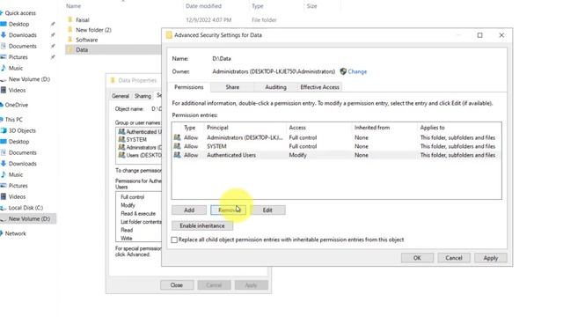Select Quick access in the navigation pane
The height and width of the screenshot is (317, 563).
[x=20, y=13]
